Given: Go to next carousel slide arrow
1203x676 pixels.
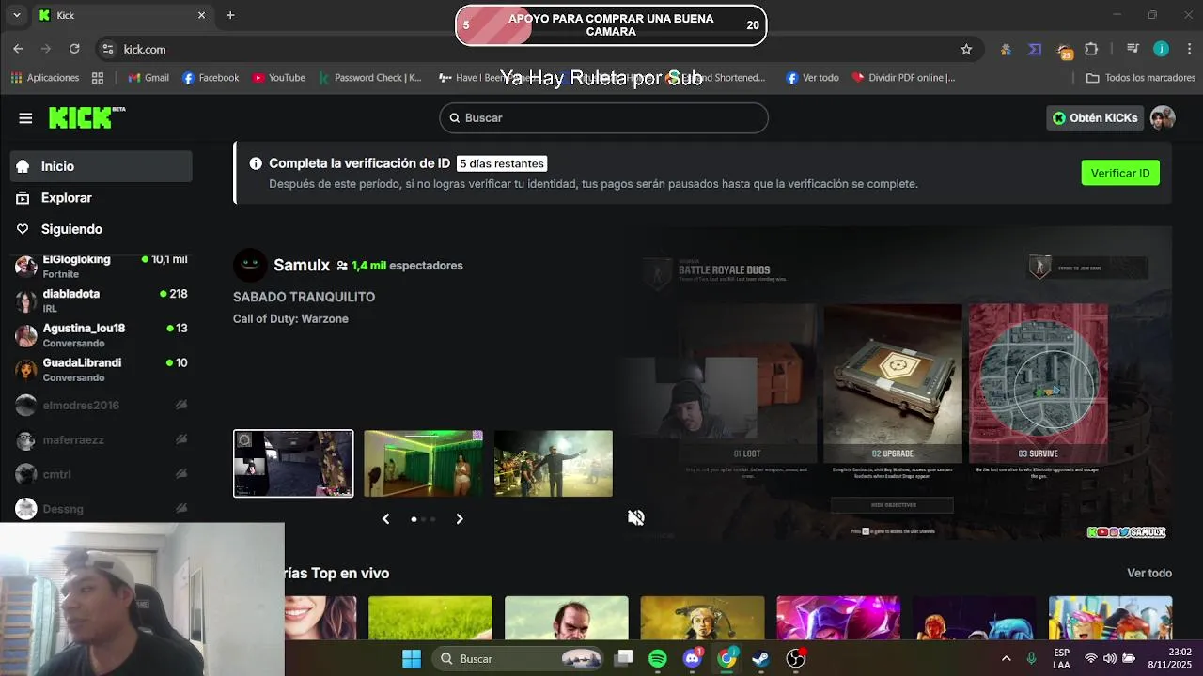Looking at the screenshot, I should [x=460, y=519].
